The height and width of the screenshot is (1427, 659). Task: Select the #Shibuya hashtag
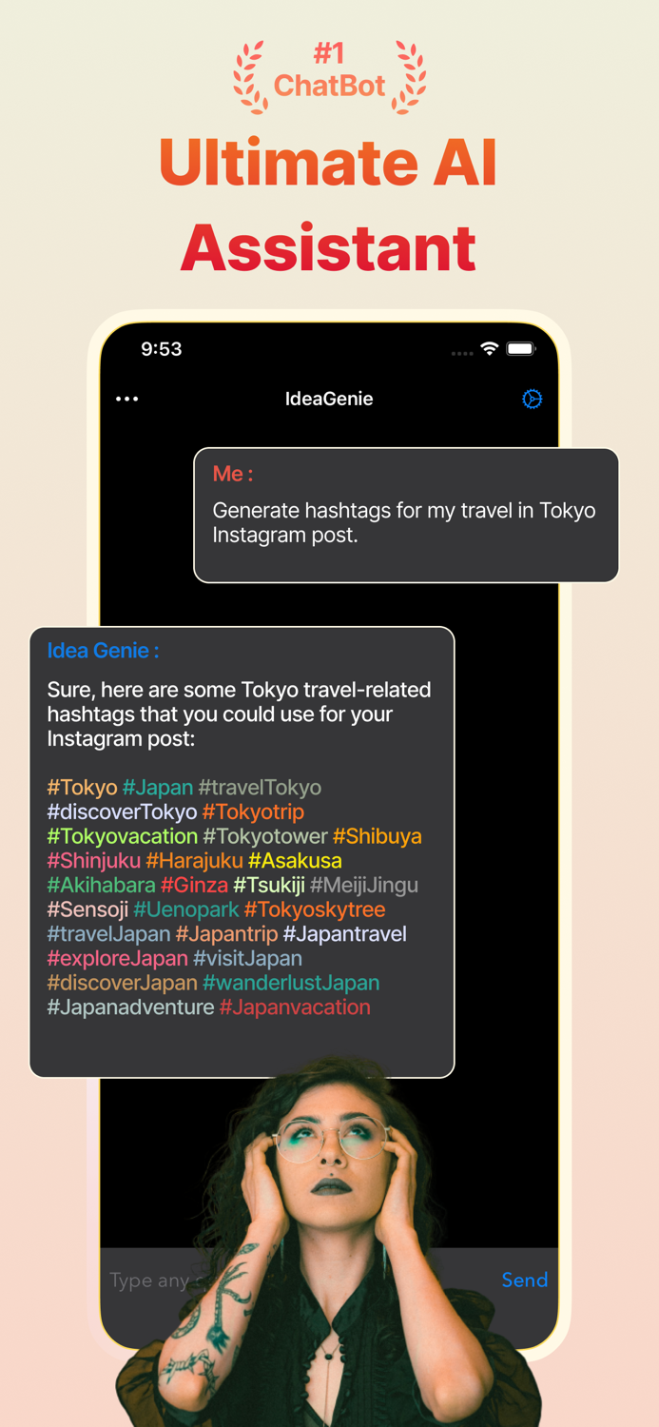[378, 836]
